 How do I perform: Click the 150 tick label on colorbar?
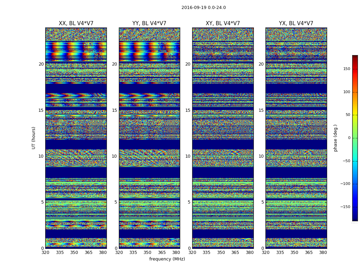(347, 69)
